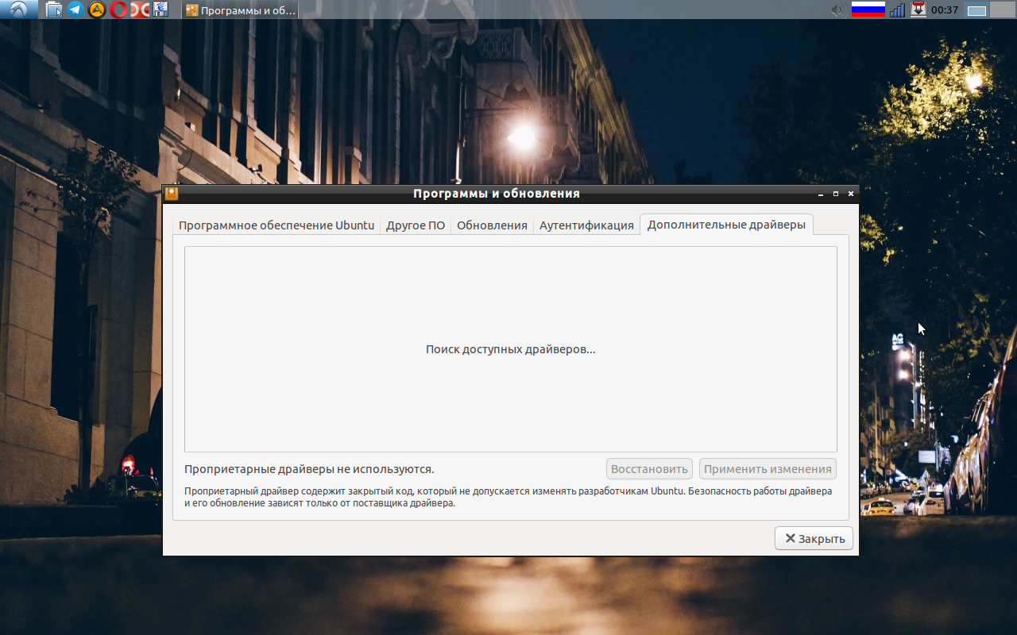Switch to the Другое ПО tab
Viewport: 1017px width, 635px height.
pos(415,225)
